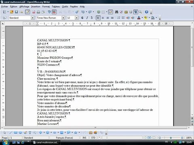Click the Zoom magnifier icon

click(x=140, y=12)
